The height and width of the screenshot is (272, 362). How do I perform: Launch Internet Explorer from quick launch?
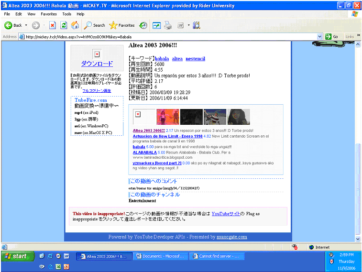click(x=50, y=256)
